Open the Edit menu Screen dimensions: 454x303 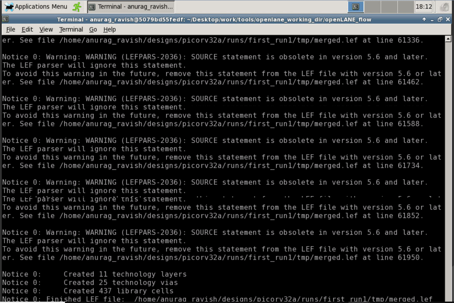tap(27, 30)
